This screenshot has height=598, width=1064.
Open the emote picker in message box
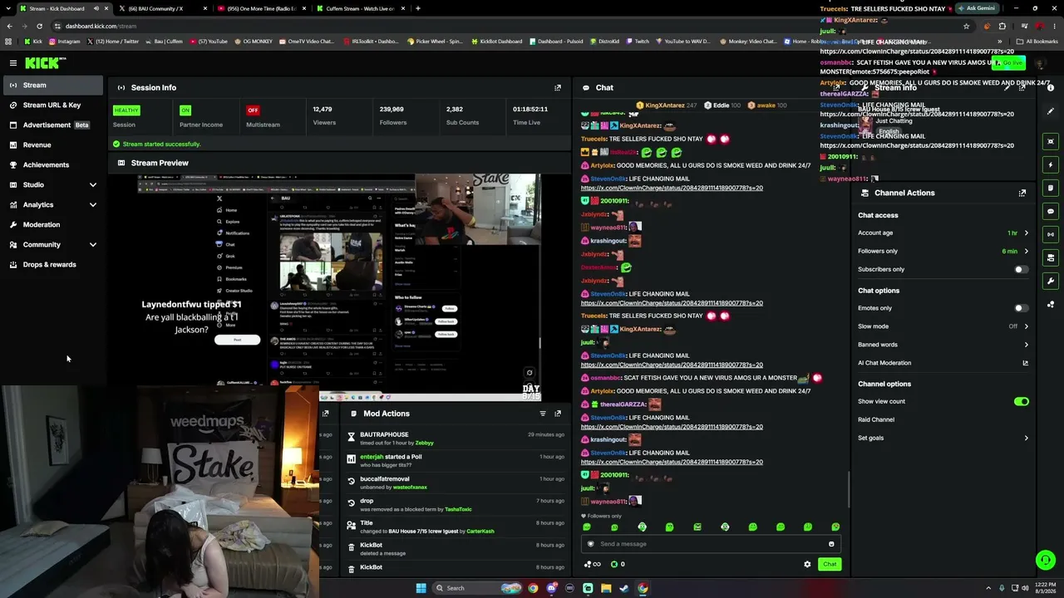(831, 544)
